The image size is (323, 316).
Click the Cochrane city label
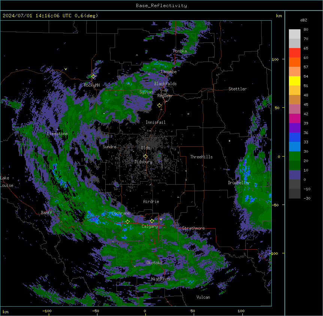point(121,213)
